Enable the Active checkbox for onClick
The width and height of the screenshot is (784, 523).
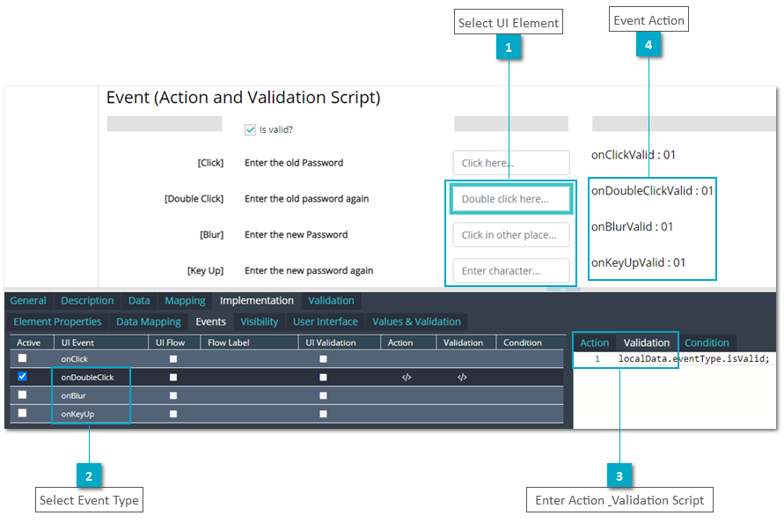[23, 358]
